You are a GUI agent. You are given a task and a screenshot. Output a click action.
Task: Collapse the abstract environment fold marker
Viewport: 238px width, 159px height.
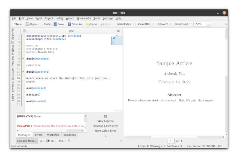click(x=23, y=72)
